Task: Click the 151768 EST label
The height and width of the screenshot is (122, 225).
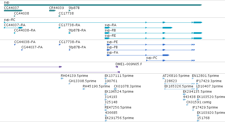Action: (203, 118)
